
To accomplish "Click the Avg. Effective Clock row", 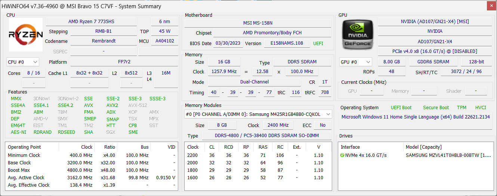I will [91, 185].
